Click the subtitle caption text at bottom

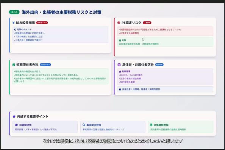coord(112,141)
